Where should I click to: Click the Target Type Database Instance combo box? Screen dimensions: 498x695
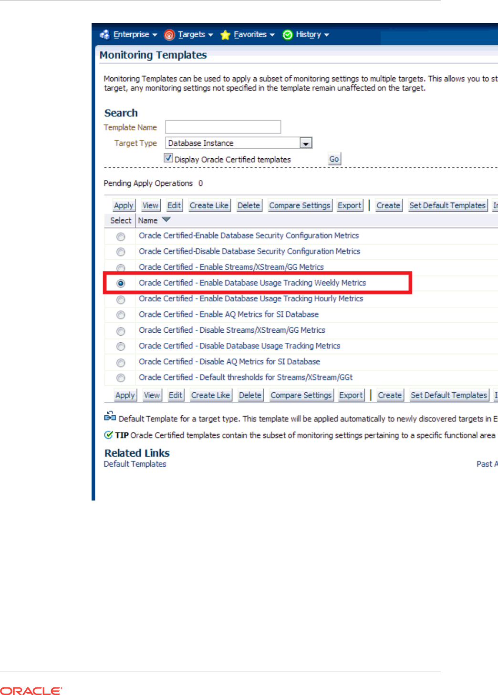239,143
